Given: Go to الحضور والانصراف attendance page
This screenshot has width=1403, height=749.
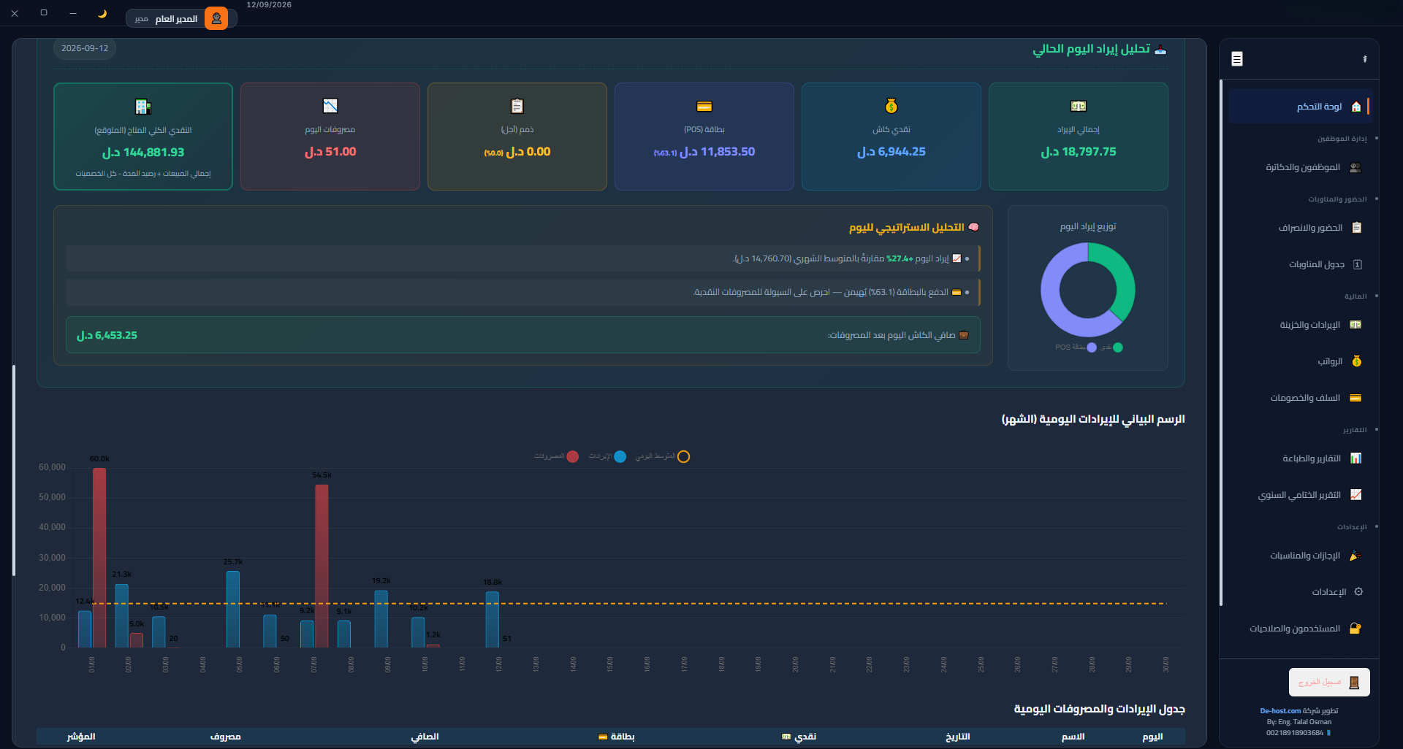Looking at the screenshot, I should (1299, 228).
